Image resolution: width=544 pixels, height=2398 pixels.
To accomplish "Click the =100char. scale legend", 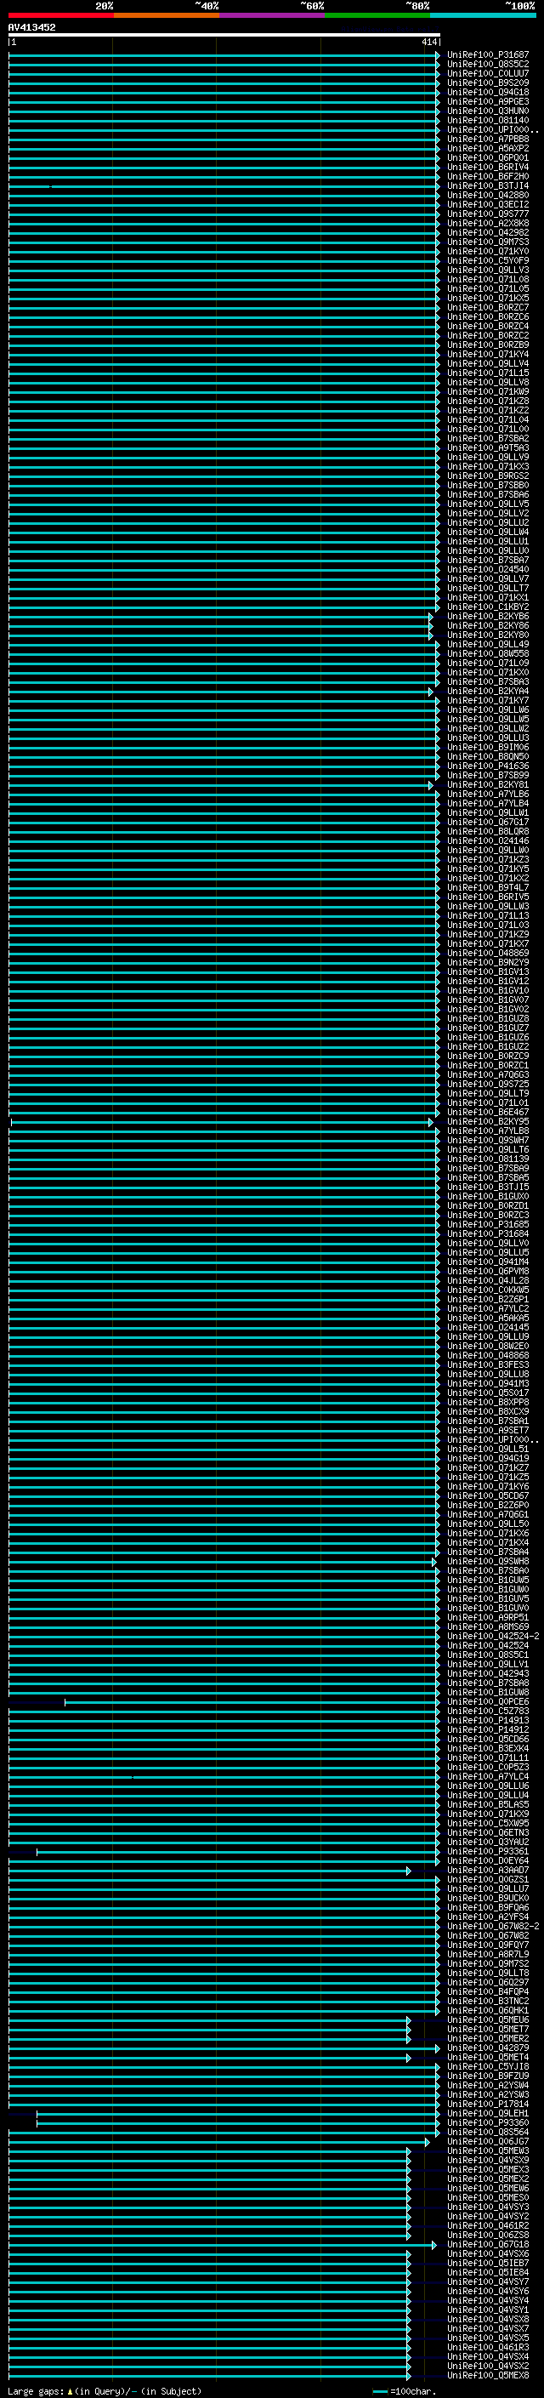I will click(404, 2391).
